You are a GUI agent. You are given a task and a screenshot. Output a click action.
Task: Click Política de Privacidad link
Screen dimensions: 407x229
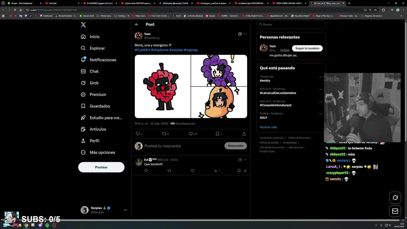point(299,138)
